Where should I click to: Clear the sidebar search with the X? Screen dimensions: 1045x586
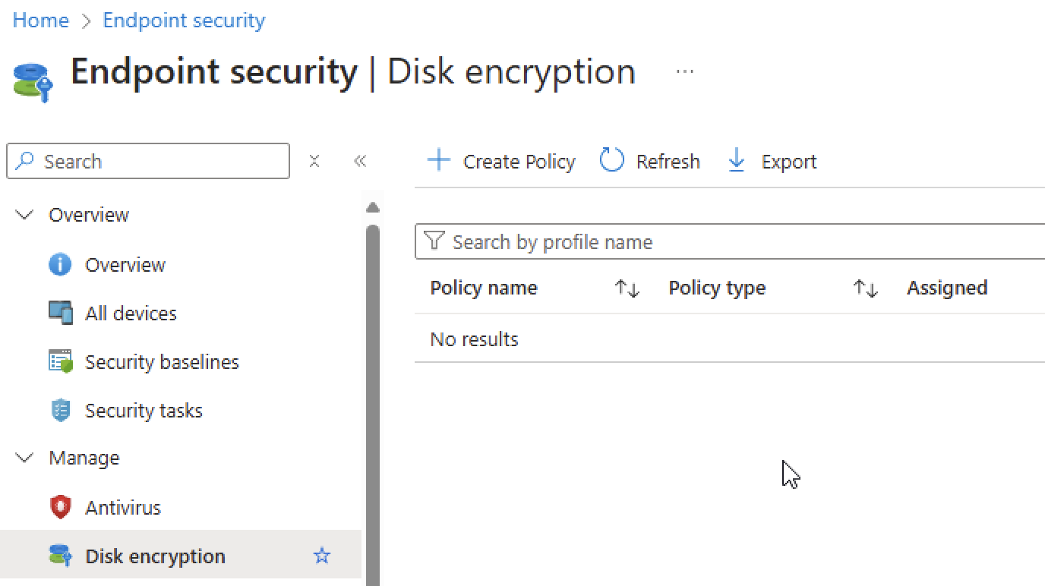314,161
